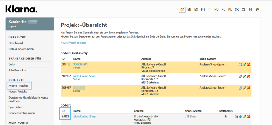
Task: Edit project 83162 using the pencil icon
Action: tap(244, 117)
